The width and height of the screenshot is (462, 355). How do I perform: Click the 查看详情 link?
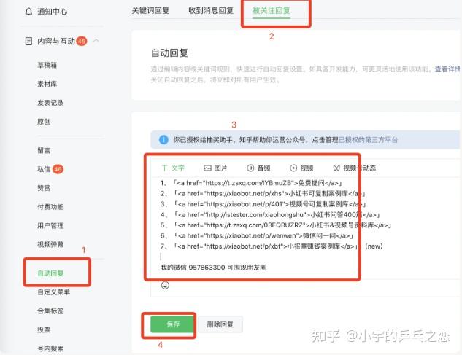click(x=448, y=69)
